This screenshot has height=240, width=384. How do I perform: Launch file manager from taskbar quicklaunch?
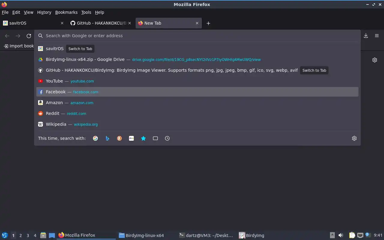(x=43, y=235)
